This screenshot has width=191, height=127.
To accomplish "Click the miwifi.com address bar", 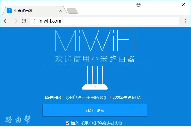I will coord(104,21).
